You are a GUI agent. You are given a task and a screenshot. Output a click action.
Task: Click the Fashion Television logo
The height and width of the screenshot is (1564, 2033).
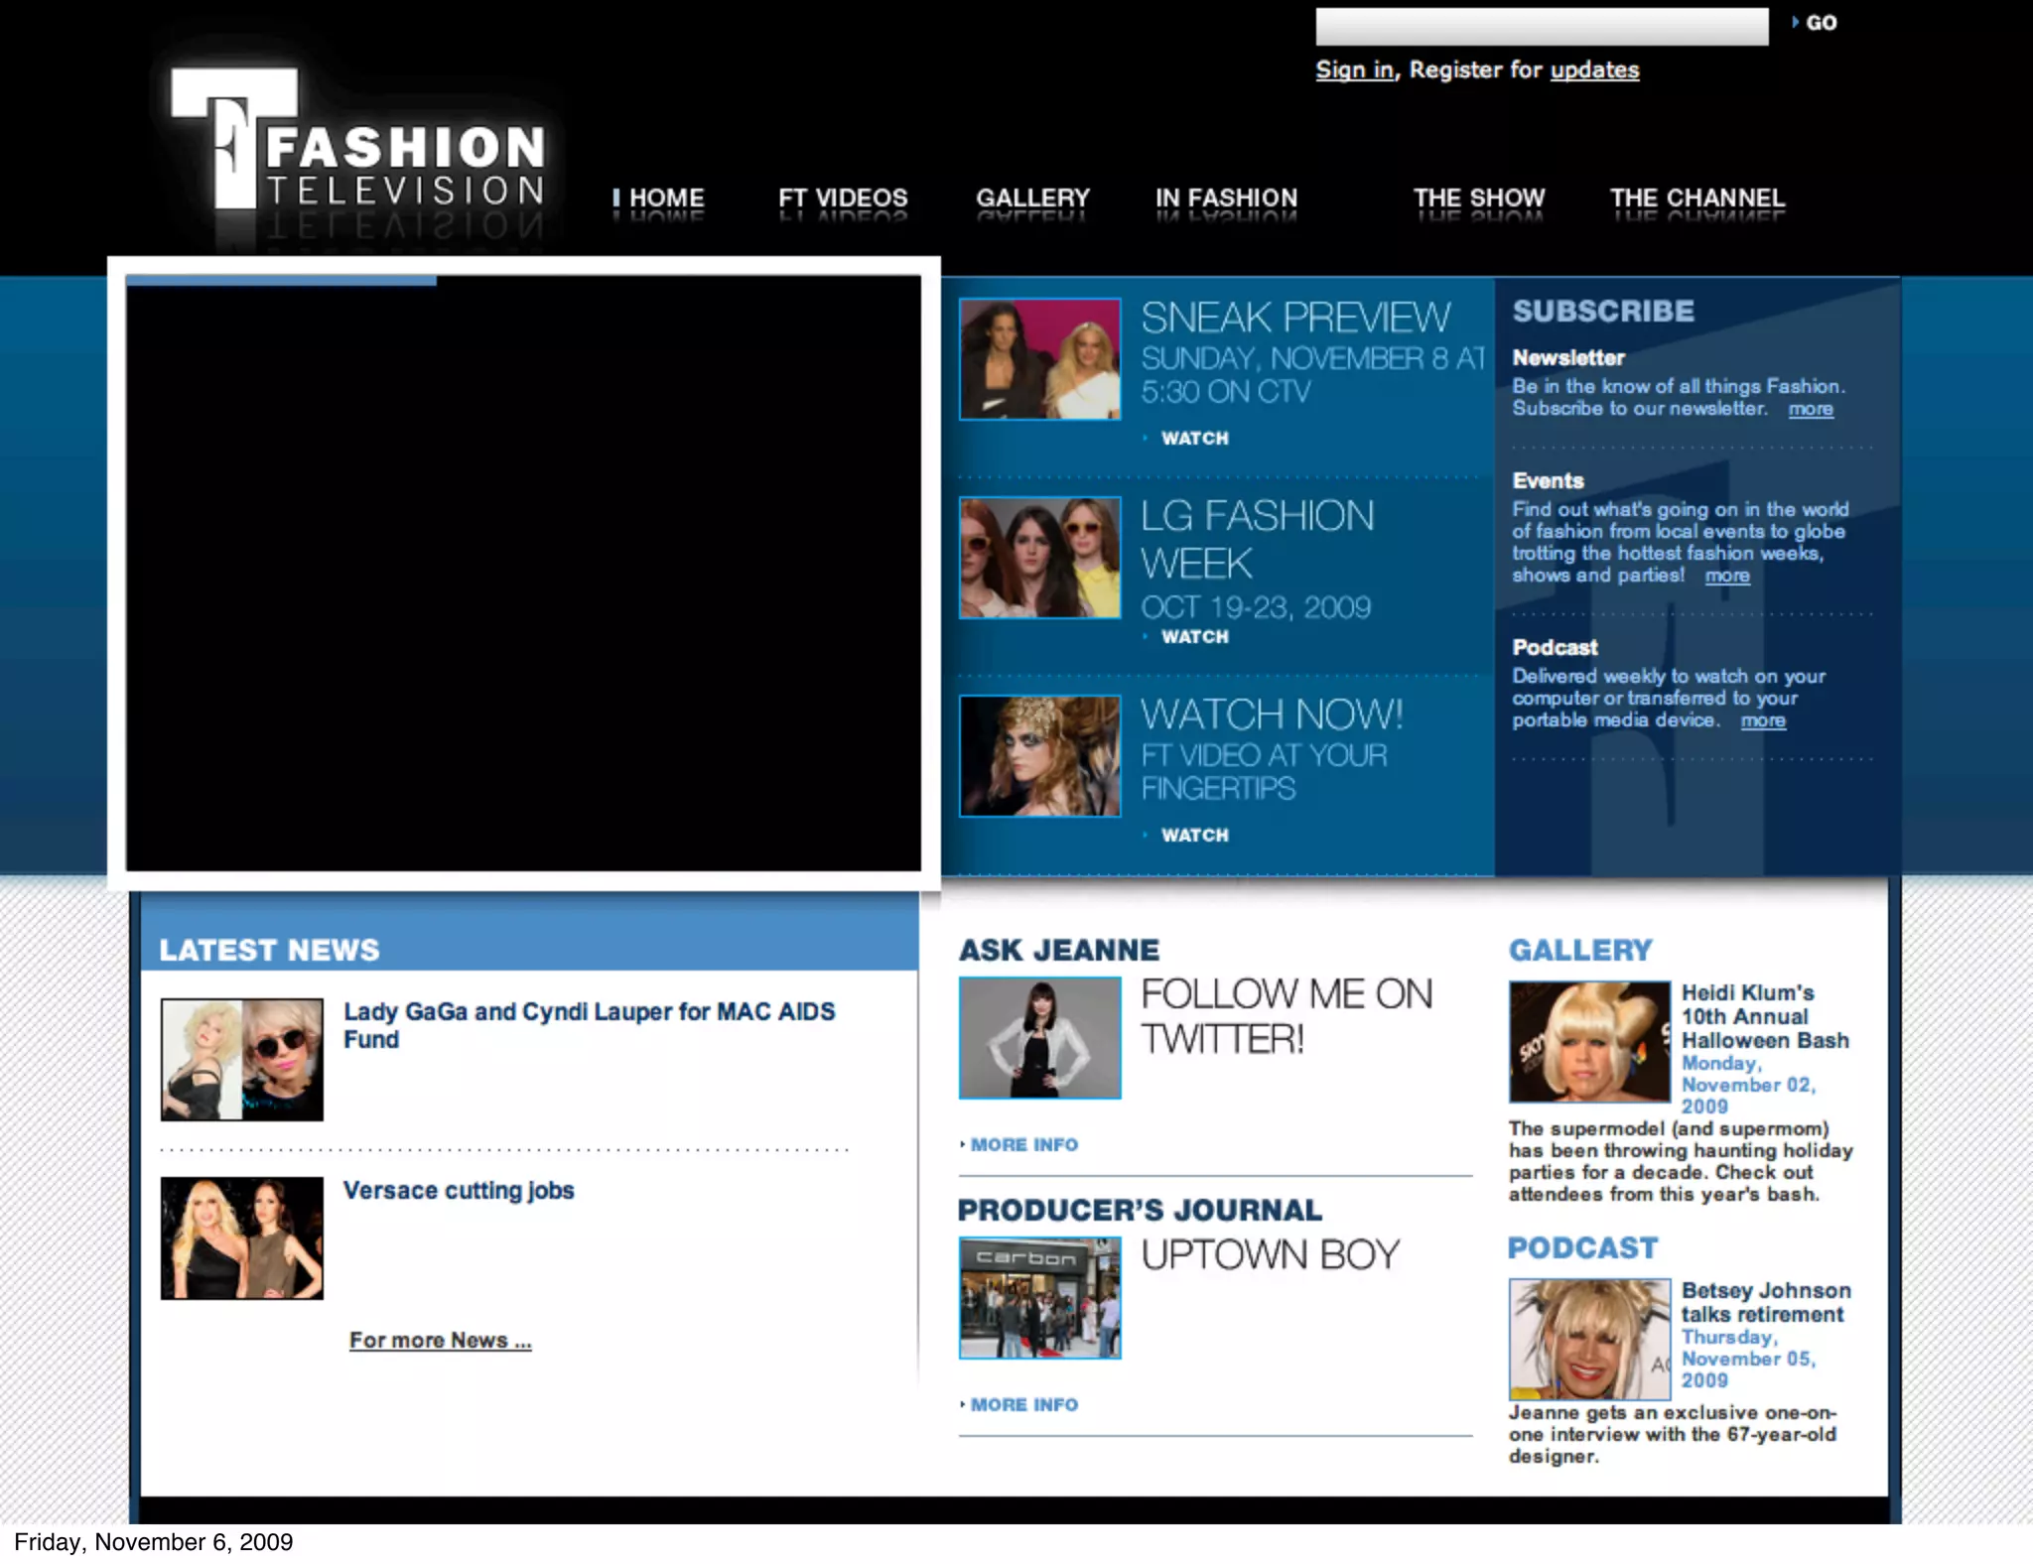[357, 138]
